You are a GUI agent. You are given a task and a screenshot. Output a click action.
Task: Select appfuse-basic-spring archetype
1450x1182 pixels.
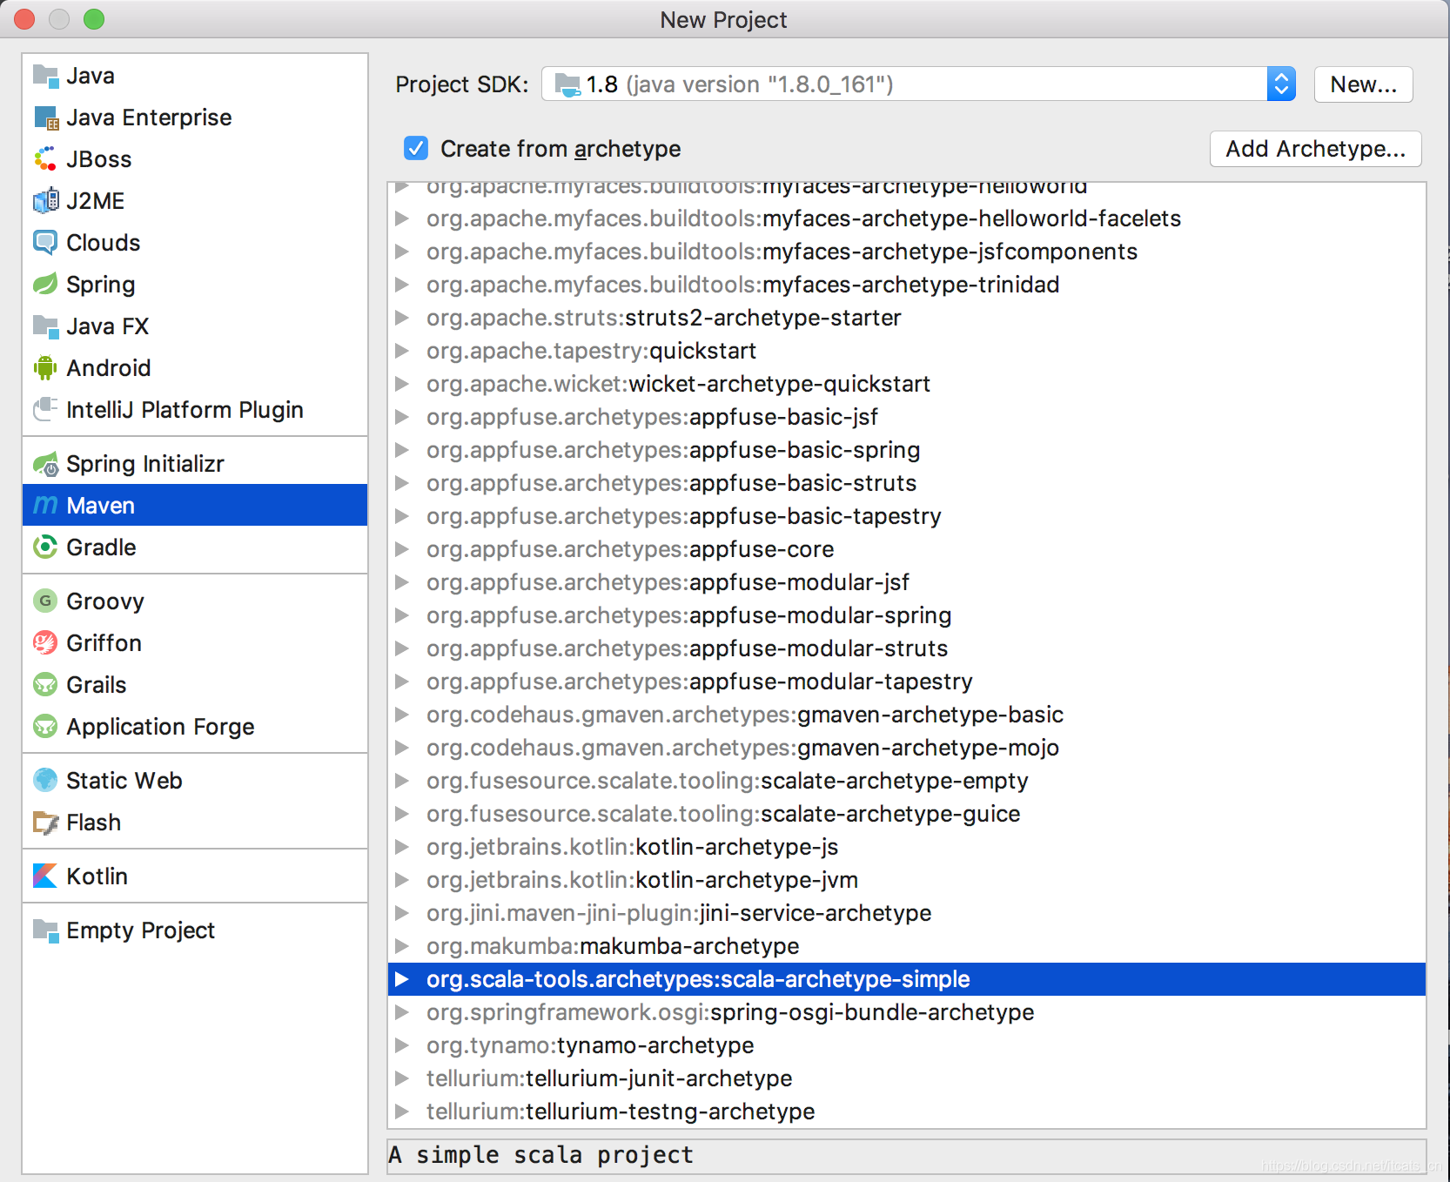tap(673, 450)
